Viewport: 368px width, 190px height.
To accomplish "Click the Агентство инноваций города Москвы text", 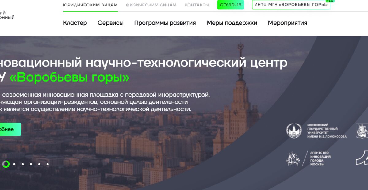I will pyautogui.click(x=320, y=158).
